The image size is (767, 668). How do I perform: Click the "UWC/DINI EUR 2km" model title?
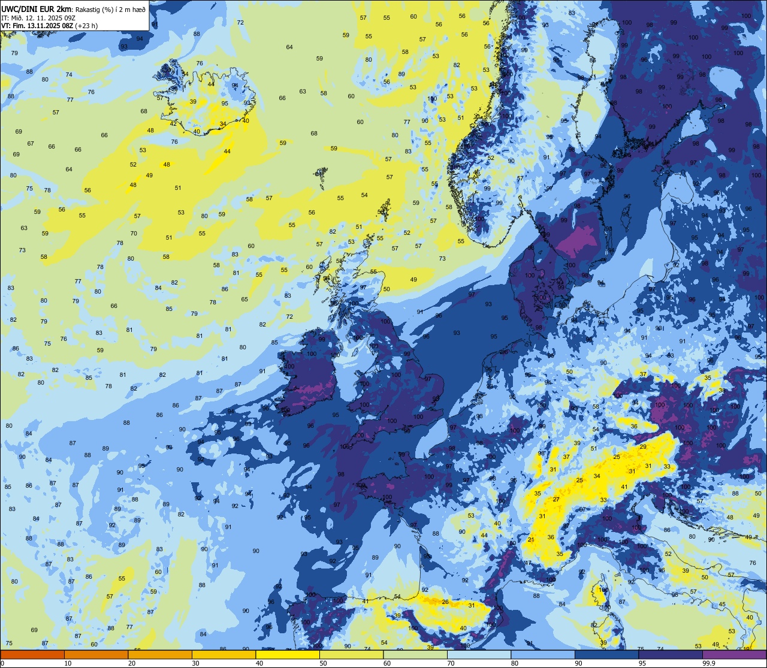click(x=36, y=8)
